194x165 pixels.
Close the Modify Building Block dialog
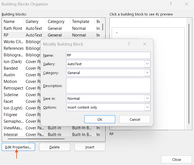click(x=145, y=44)
